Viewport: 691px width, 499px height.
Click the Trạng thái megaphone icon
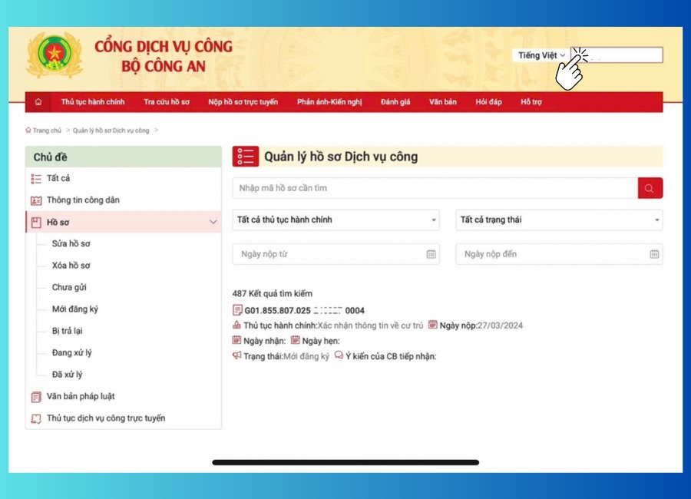coord(236,355)
